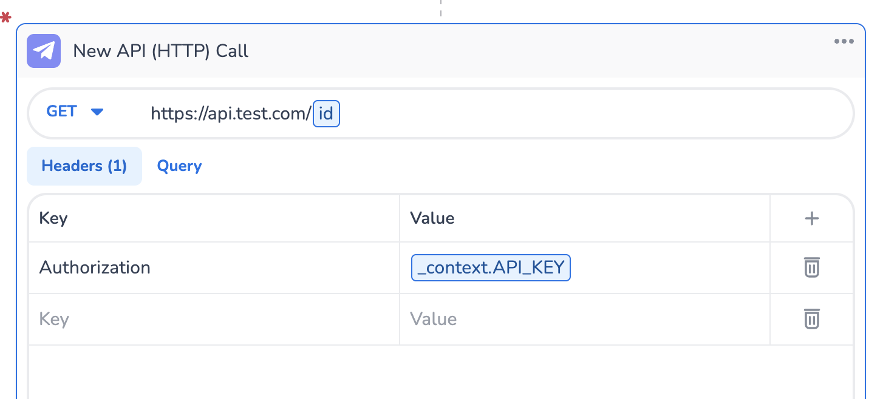Viewport: 883px width, 399px height.
Task: Click the Key column header
Action: tap(53, 218)
